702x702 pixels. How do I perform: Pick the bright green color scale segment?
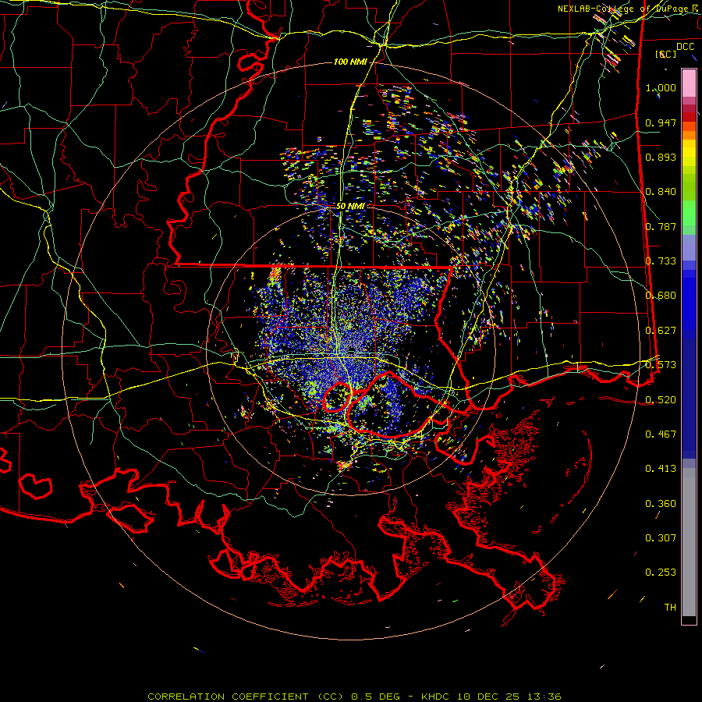(x=689, y=213)
